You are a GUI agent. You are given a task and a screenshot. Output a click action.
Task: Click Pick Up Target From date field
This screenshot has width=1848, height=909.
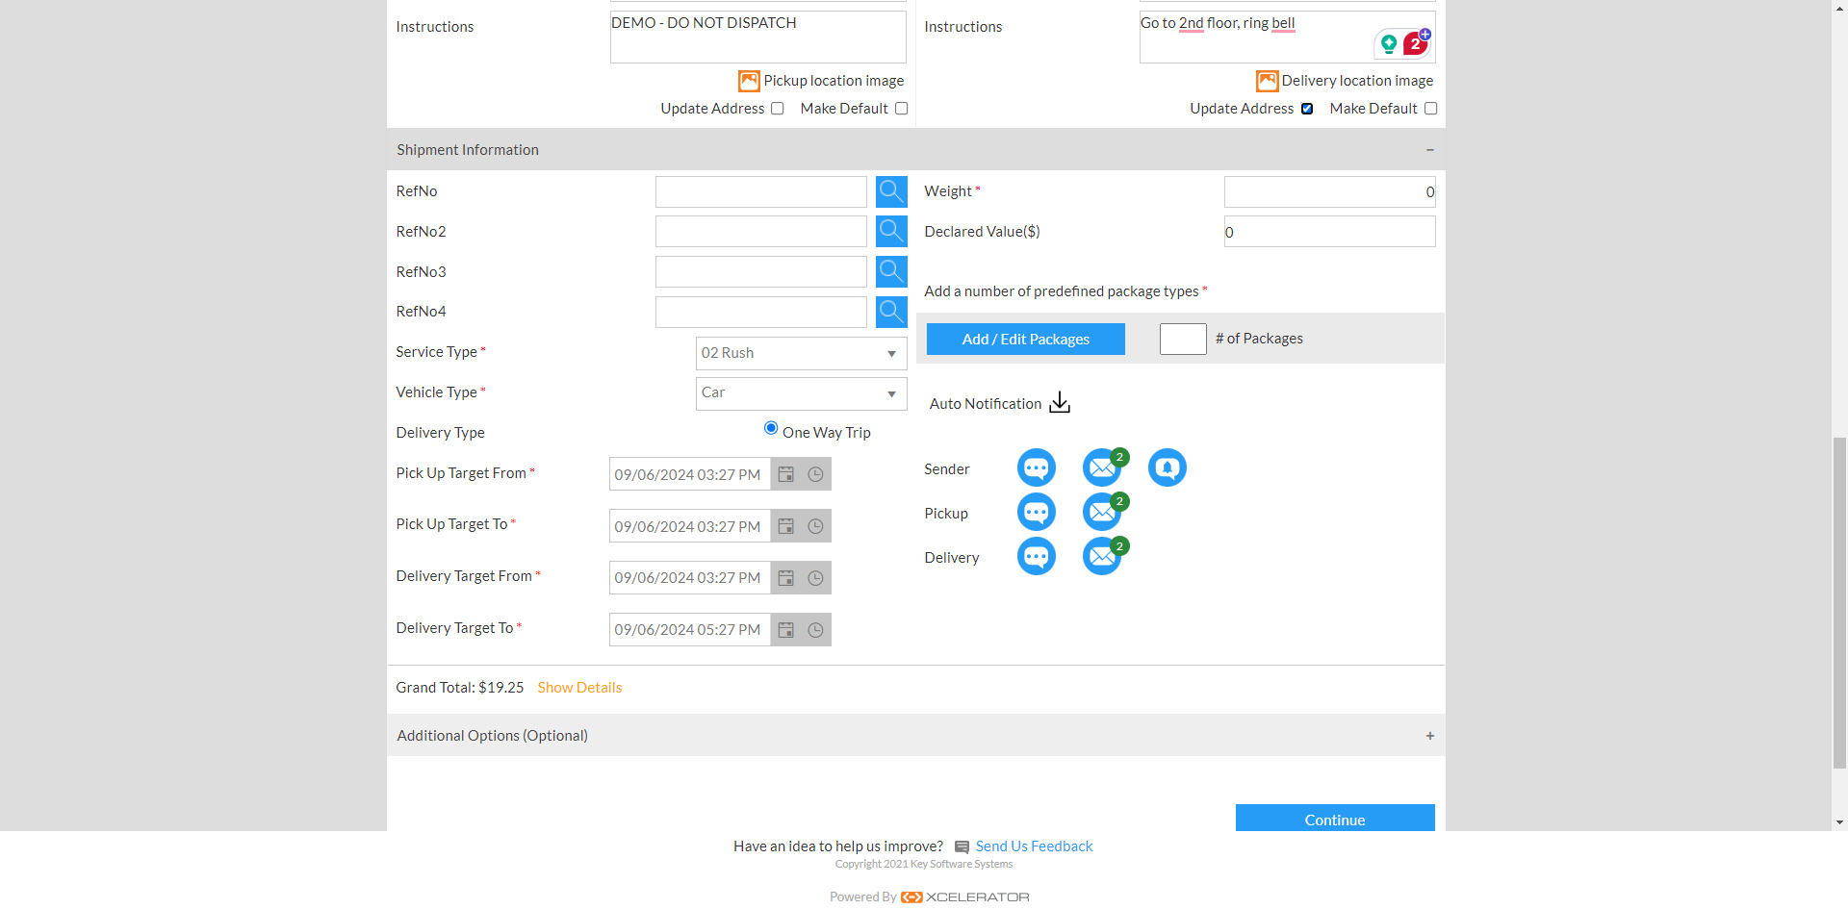click(690, 474)
